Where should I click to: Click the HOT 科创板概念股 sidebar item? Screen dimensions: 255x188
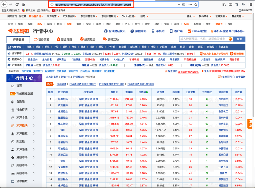click(22, 94)
